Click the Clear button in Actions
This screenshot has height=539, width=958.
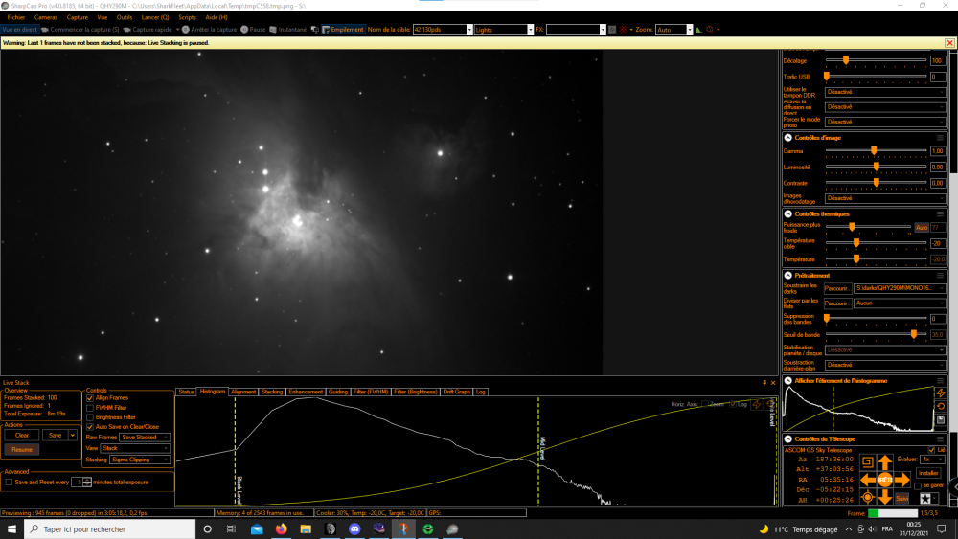[22, 436]
